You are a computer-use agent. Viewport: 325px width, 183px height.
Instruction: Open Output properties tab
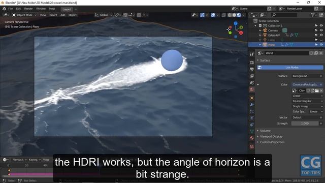252,69
